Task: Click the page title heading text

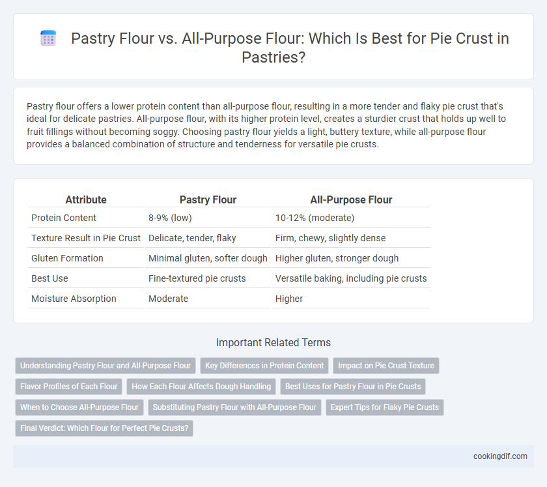Action: click(x=290, y=47)
